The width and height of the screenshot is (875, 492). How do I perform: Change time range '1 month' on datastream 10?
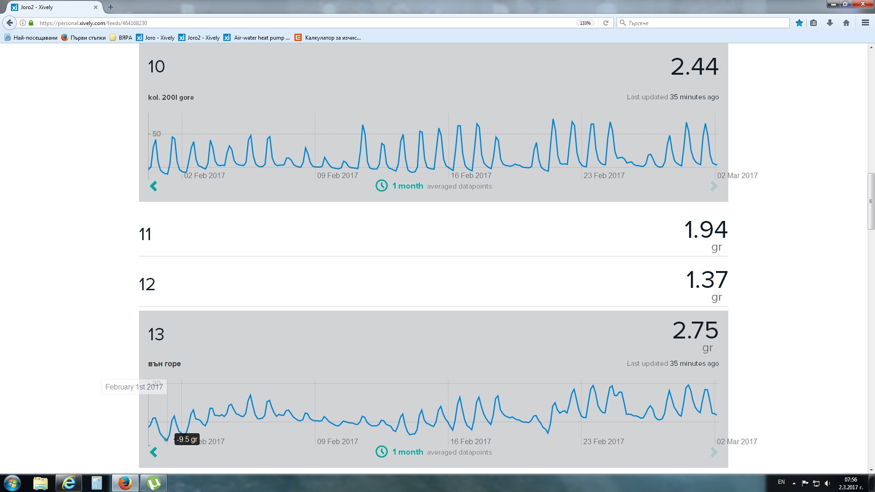point(407,186)
